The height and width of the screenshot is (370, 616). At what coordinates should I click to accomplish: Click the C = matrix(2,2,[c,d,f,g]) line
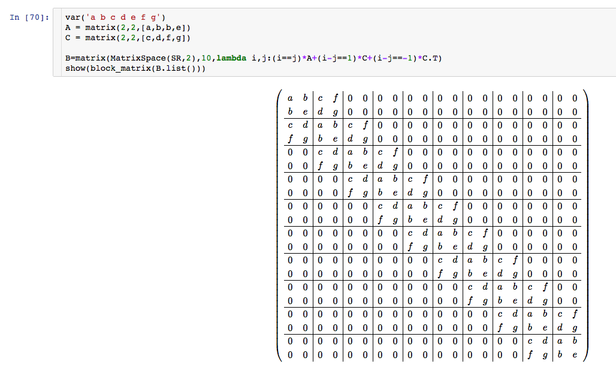pos(128,38)
